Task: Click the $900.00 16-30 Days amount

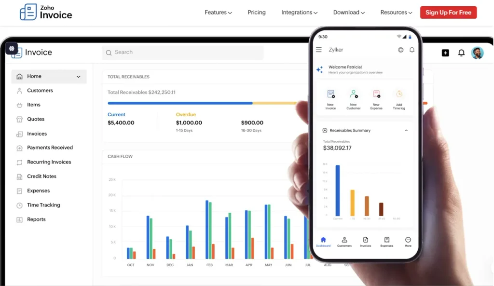Action: pos(252,123)
